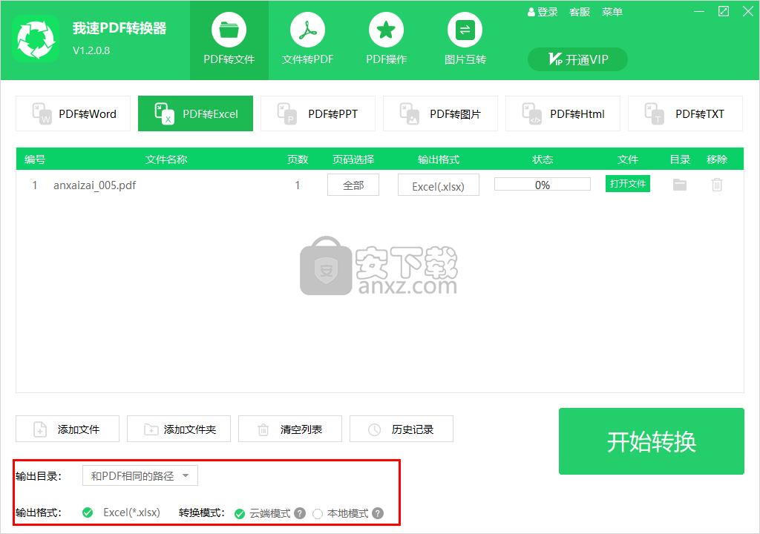Image resolution: width=760 pixels, height=534 pixels.
Task: Click help icon next to 本地模式
Action: pyautogui.click(x=378, y=513)
